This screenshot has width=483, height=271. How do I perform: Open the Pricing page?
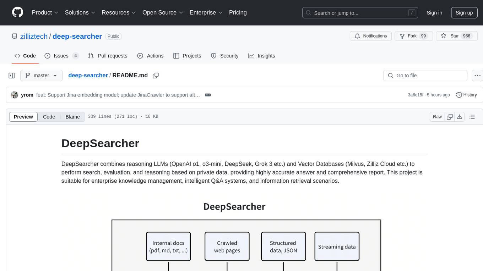238,12
